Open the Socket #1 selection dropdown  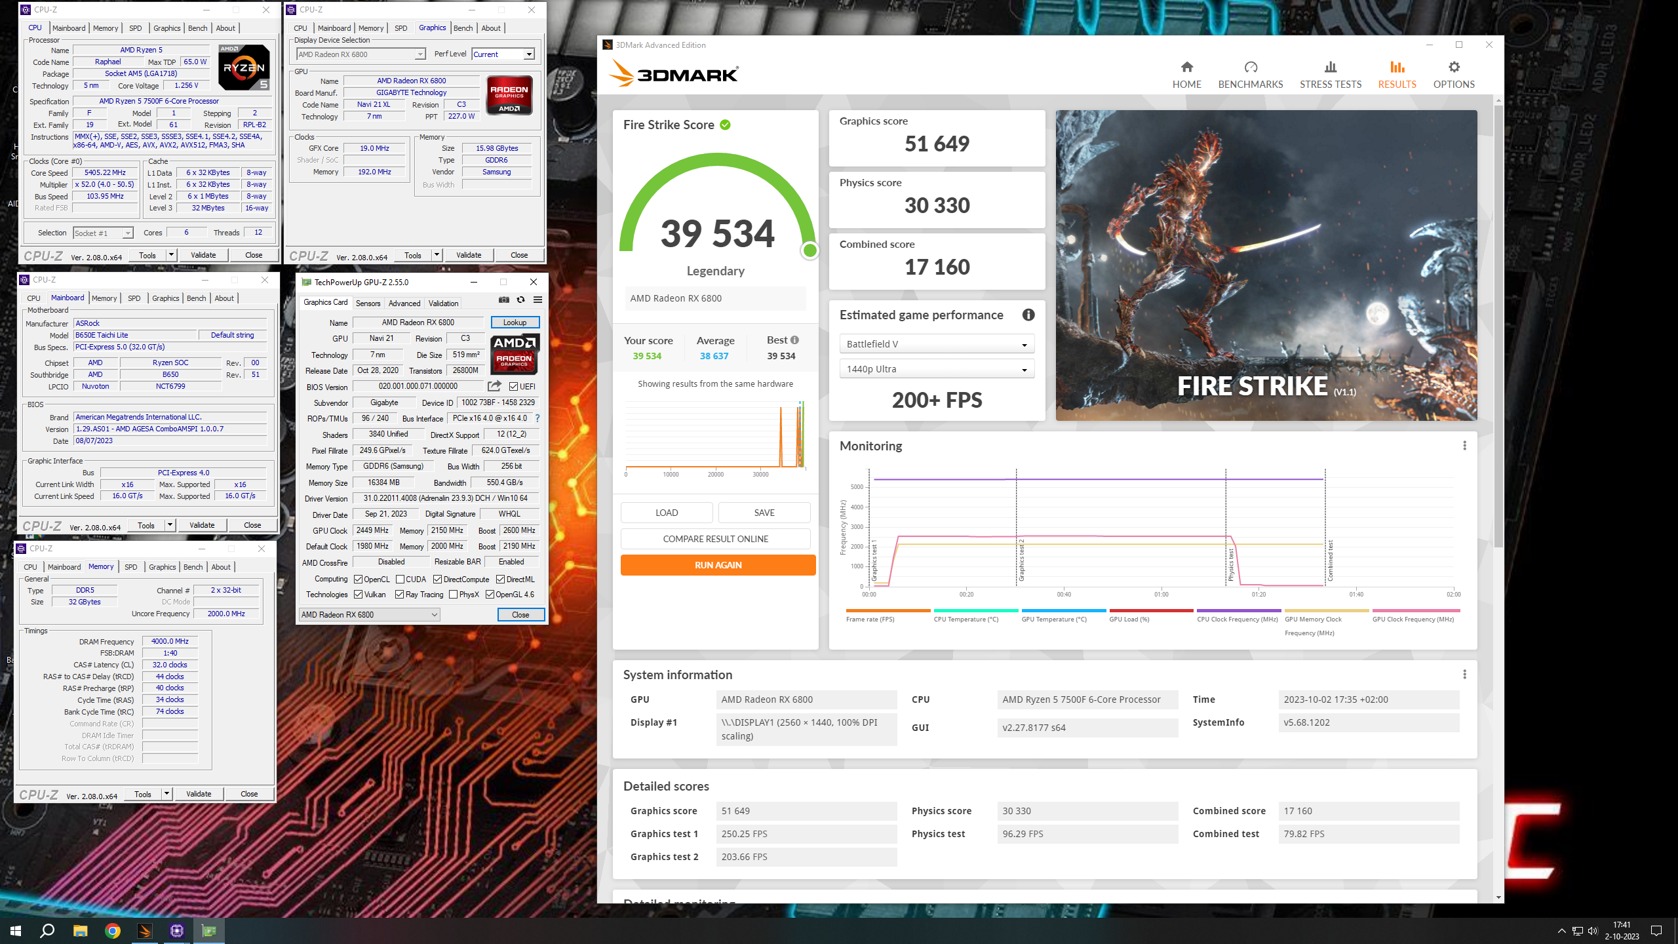click(103, 233)
